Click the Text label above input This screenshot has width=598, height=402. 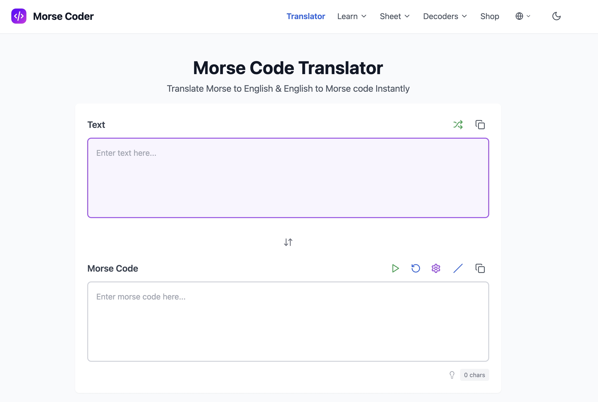pos(96,125)
